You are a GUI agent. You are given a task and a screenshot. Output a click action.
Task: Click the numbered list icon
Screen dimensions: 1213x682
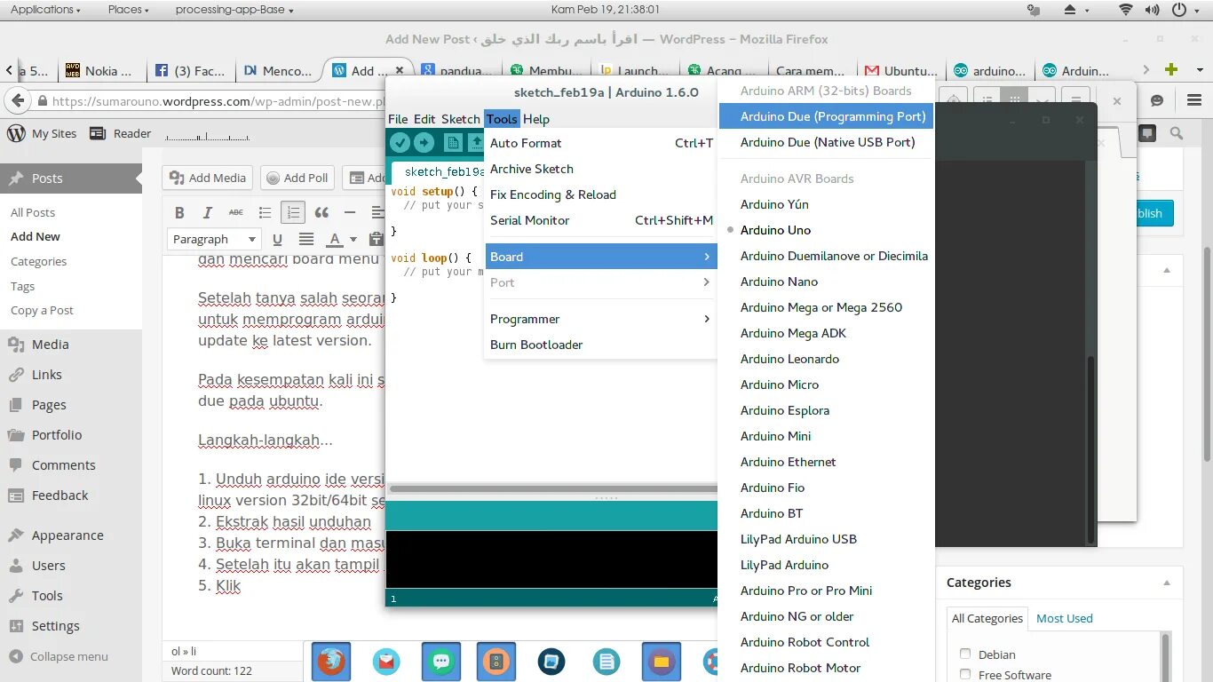(293, 212)
